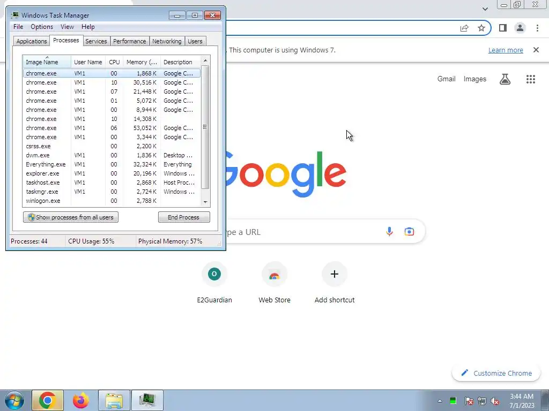549x411 pixels.
Task: Sort by Description column header
Action: click(180, 62)
